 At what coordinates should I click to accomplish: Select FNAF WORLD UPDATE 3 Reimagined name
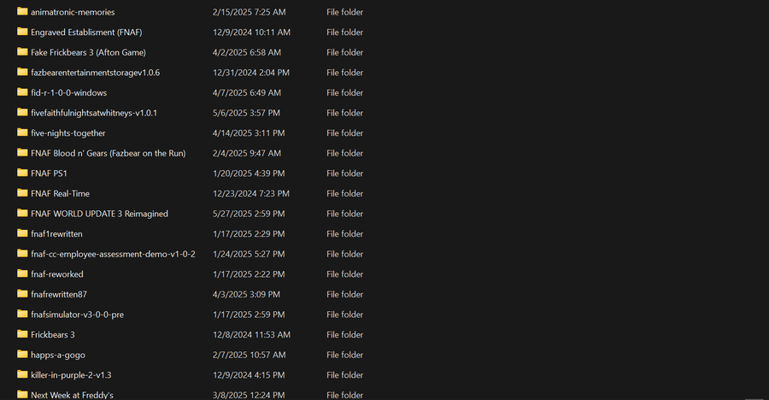[x=99, y=214]
